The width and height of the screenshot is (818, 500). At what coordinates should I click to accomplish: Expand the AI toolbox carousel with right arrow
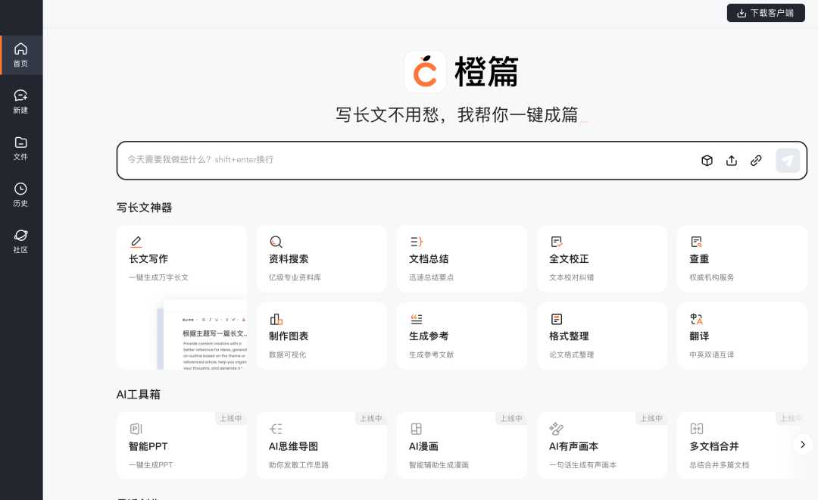point(803,445)
